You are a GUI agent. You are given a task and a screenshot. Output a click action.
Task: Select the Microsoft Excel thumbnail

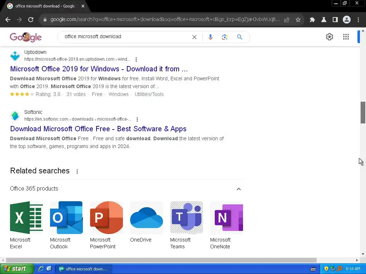tap(26, 218)
